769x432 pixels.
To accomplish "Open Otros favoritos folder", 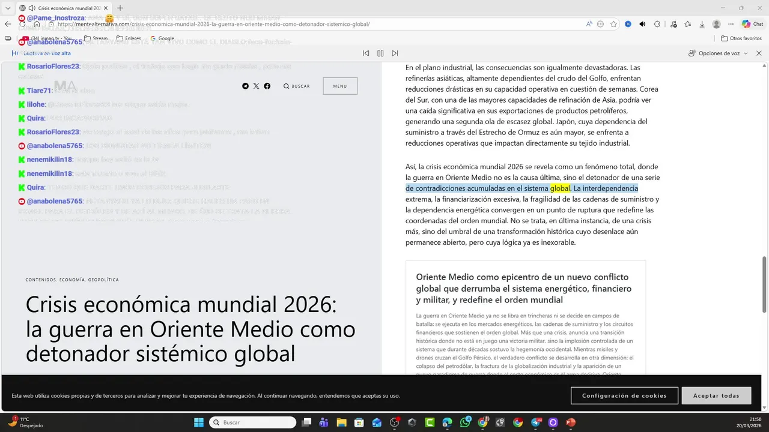I will (x=741, y=38).
